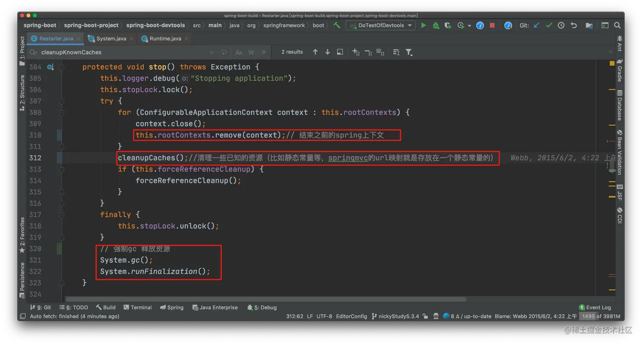Viewport: 642px width, 344px height.
Task: Open the search filter funnel dropdown
Action: coord(409,52)
